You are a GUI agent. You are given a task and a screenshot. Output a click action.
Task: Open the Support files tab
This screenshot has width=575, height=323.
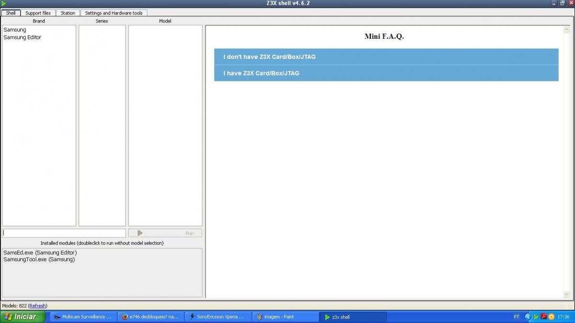pos(38,13)
